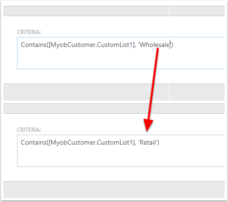Click the top criteria box containing 'Wholesale'

[x=121, y=53]
